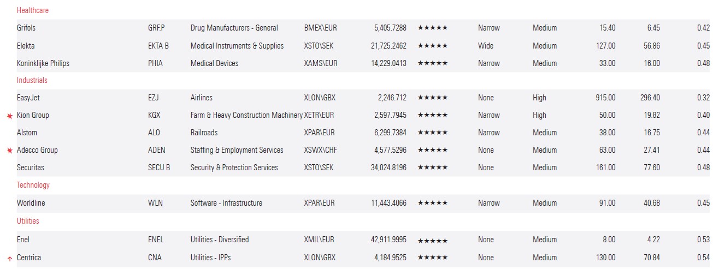This screenshot has height=269, width=713.
Task: Click the five-star rating in the Enel row
Action: [432, 240]
